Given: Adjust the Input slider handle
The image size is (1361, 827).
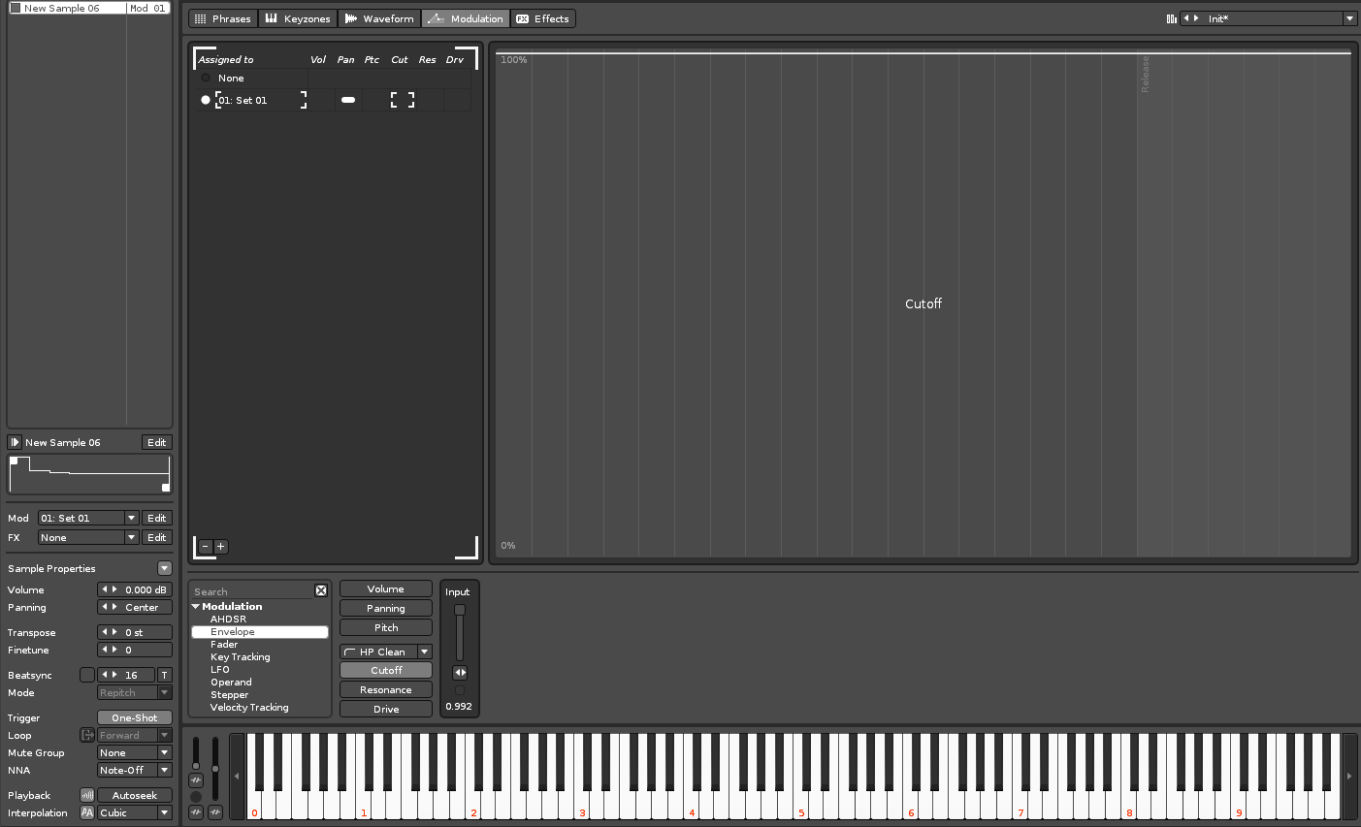Looking at the screenshot, I should pyautogui.click(x=460, y=610).
